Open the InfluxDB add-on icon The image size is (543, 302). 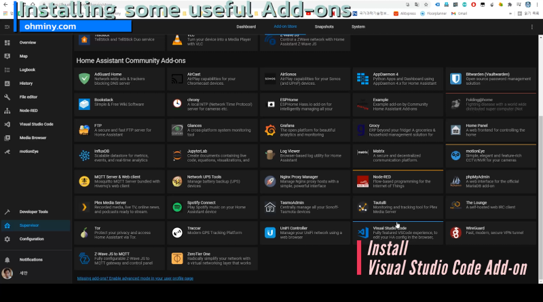pyautogui.click(x=84, y=156)
